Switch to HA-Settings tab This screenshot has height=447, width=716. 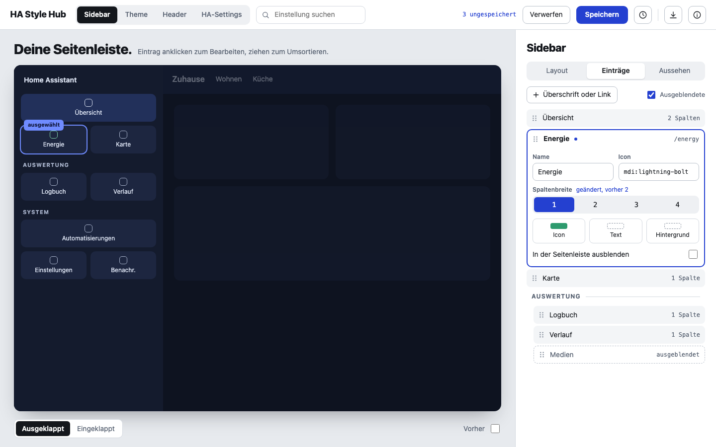(x=222, y=15)
